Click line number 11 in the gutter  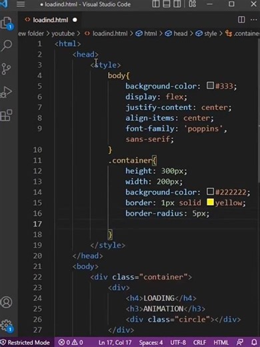[x=37, y=160]
